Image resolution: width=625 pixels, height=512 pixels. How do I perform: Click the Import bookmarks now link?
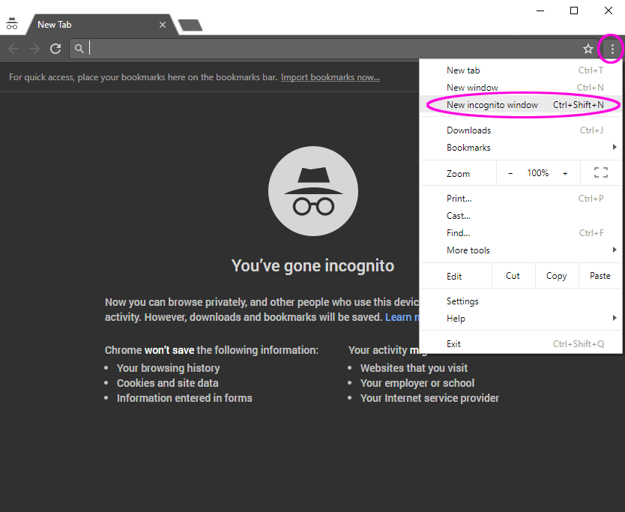pyautogui.click(x=330, y=76)
